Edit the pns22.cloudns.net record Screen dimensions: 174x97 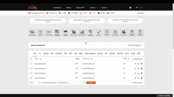135,68
